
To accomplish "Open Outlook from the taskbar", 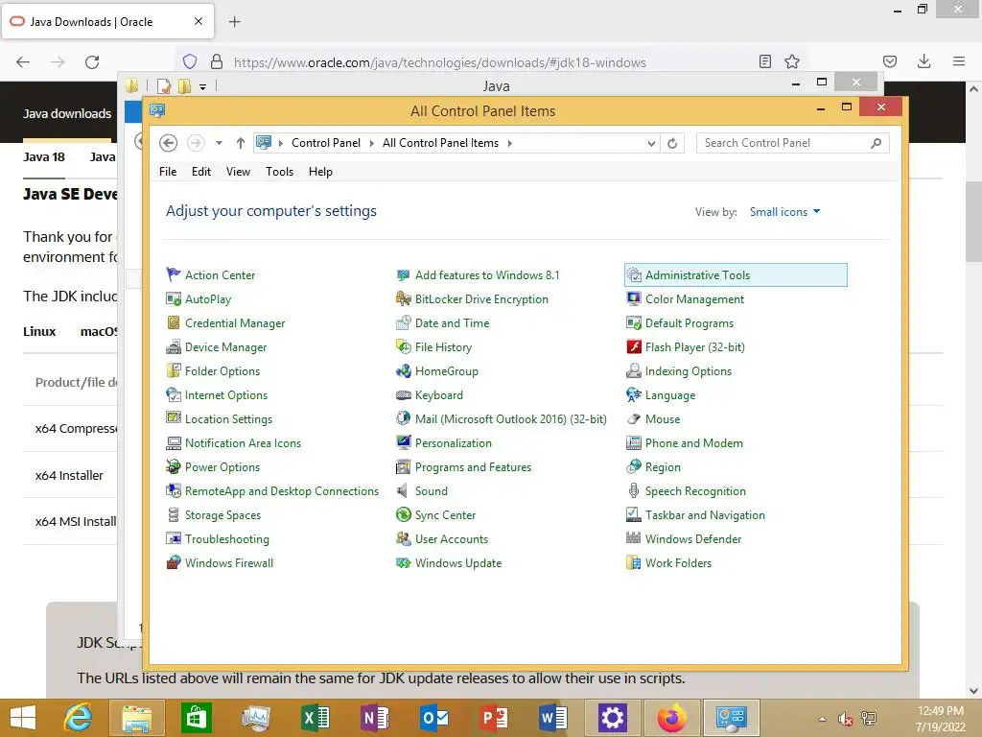I will point(434,718).
